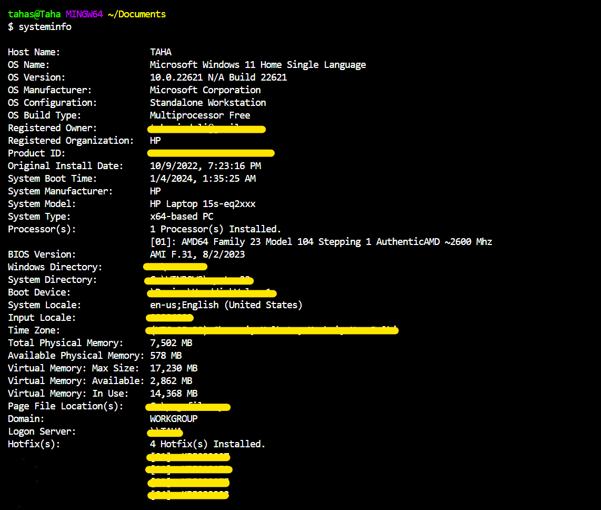The width and height of the screenshot is (601, 510).
Task: Click the Total Physical Memory 7,502 MB value
Action: [171, 343]
